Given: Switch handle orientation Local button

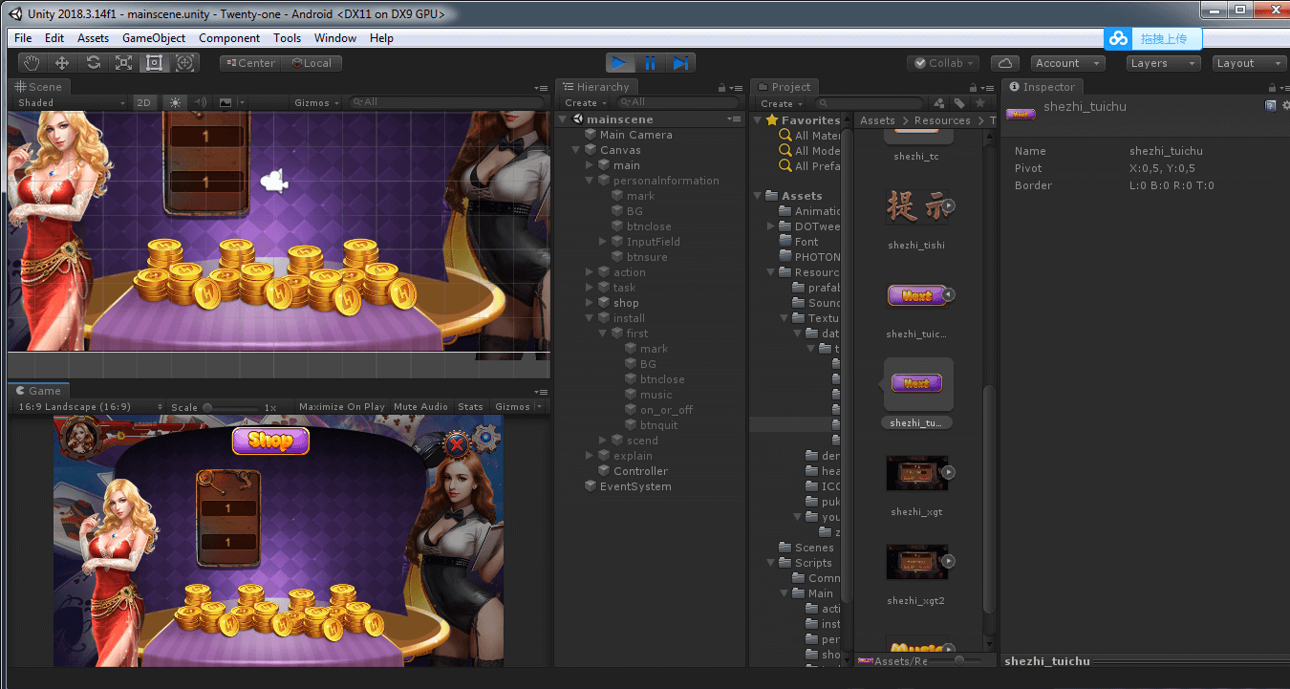Looking at the screenshot, I should click(x=312, y=63).
